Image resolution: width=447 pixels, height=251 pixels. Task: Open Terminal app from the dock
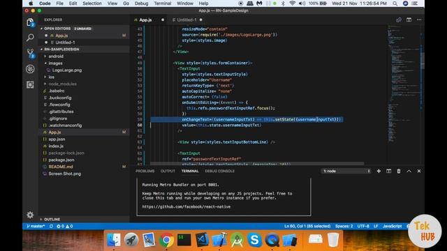tap(184, 240)
